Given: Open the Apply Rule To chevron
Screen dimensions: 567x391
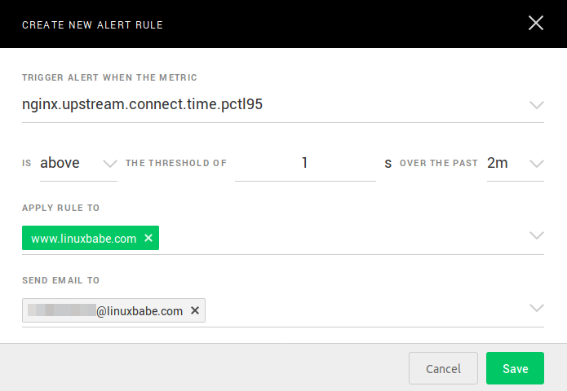Looking at the screenshot, I should coord(536,236).
